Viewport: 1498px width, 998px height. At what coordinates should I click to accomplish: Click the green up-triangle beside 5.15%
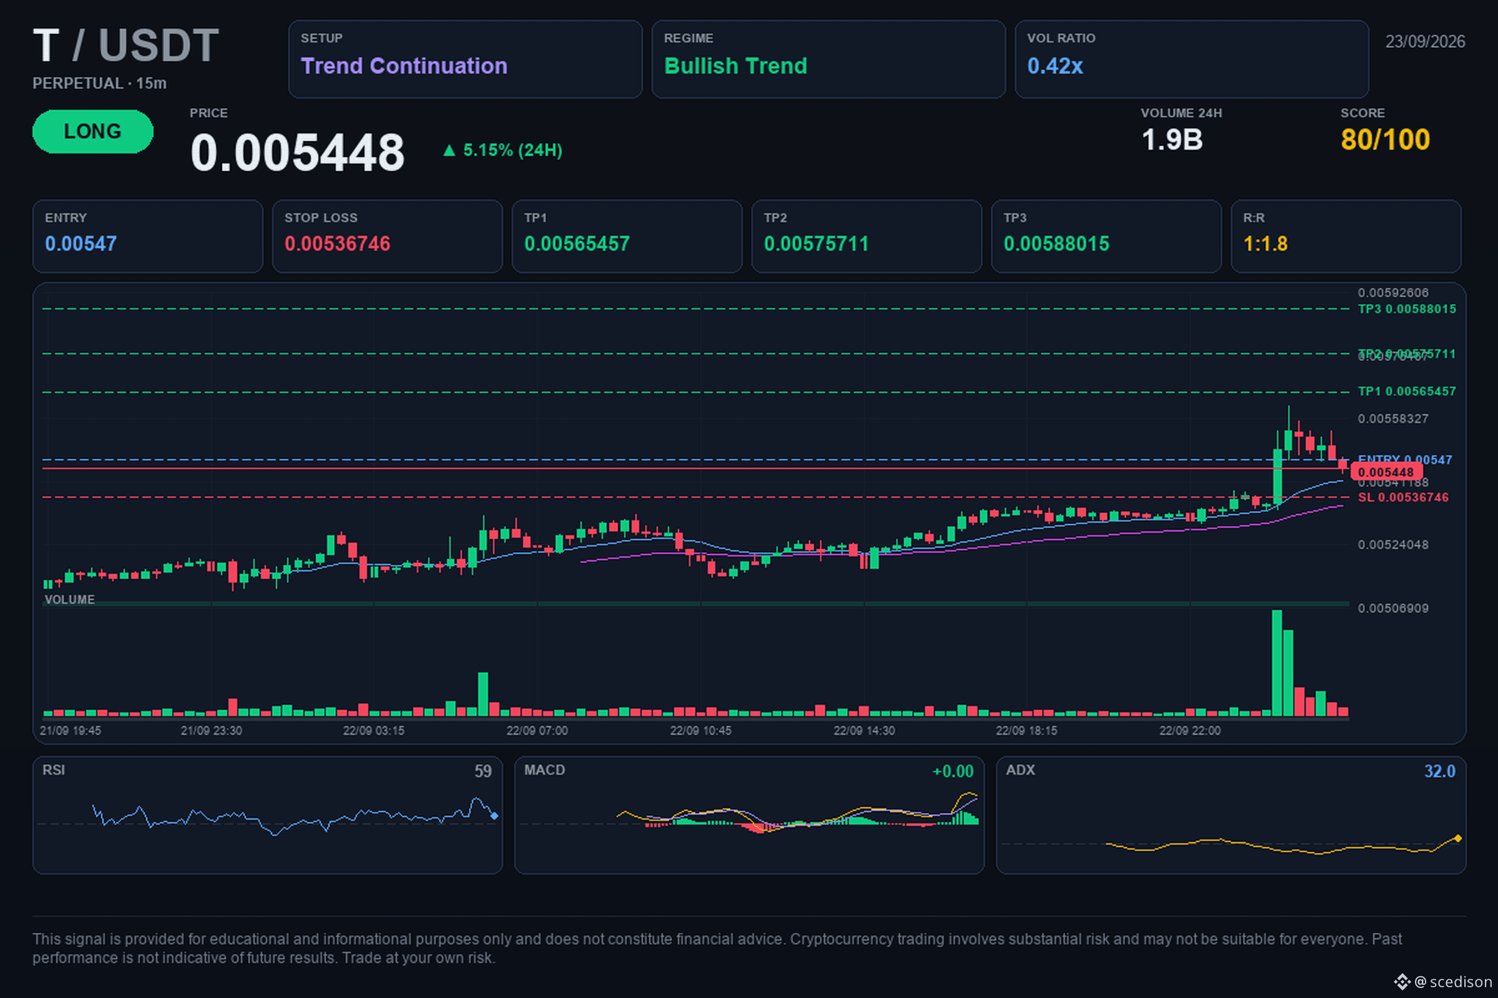(449, 150)
